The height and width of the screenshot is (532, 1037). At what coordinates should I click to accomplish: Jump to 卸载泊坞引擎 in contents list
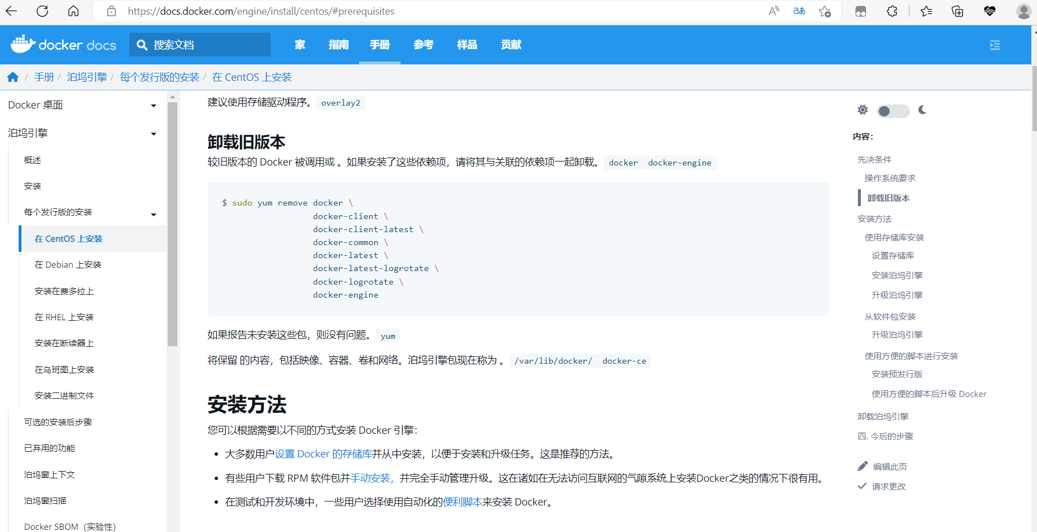(x=883, y=417)
